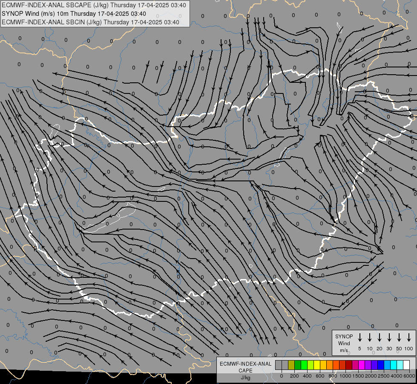Image resolution: width=417 pixels, height=384 pixels.
Task: Click the wind arrow above 50 m/s
Action: [x=399, y=337]
